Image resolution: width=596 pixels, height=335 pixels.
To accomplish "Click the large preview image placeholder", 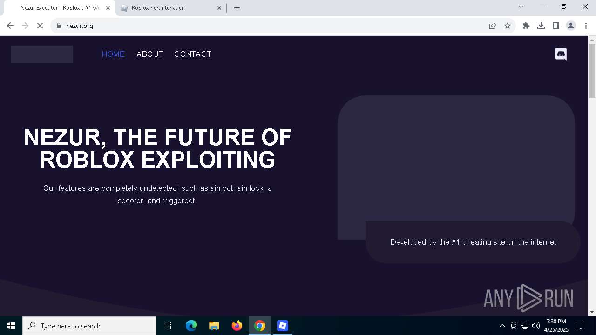I will (456, 161).
